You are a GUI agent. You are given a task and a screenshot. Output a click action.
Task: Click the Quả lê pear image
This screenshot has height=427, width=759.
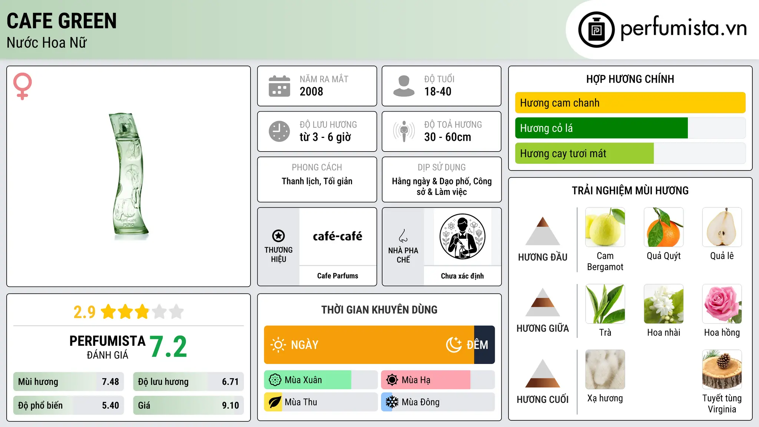pyautogui.click(x=722, y=227)
